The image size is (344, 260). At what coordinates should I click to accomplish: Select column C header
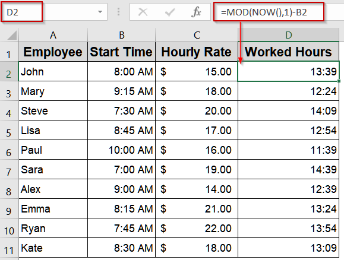pyautogui.click(x=197, y=35)
